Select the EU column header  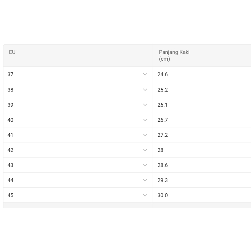[x=12, y=52]
